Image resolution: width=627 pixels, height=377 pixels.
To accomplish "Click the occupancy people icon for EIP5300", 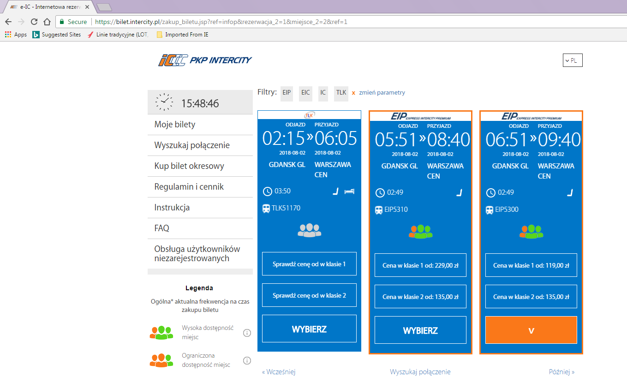I will pyautogui.click(x=531, y=232).
